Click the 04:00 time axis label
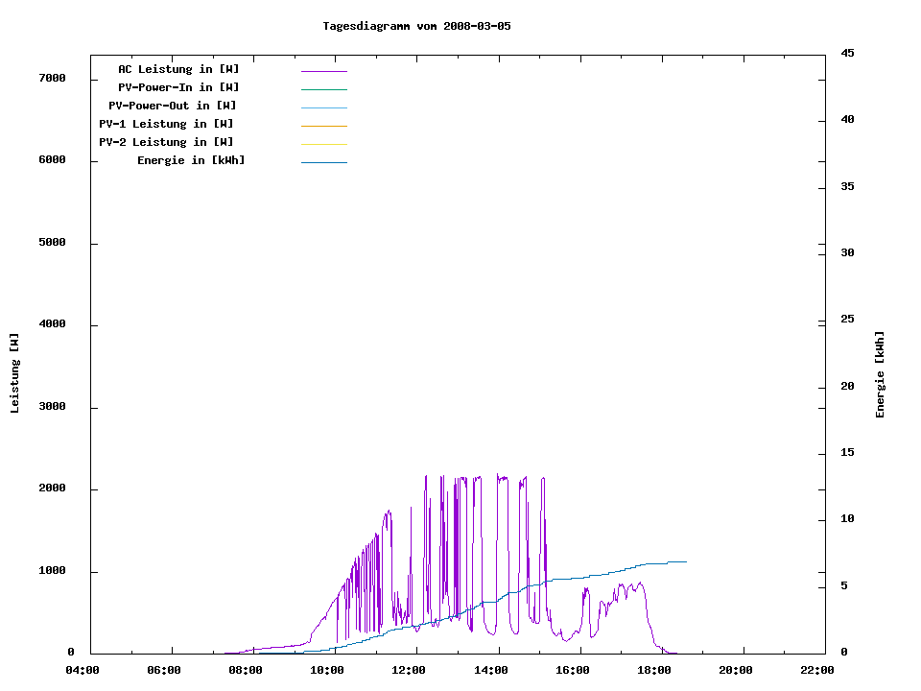The height and width of the screenshot is (691, 921). (x=83, y=671)
